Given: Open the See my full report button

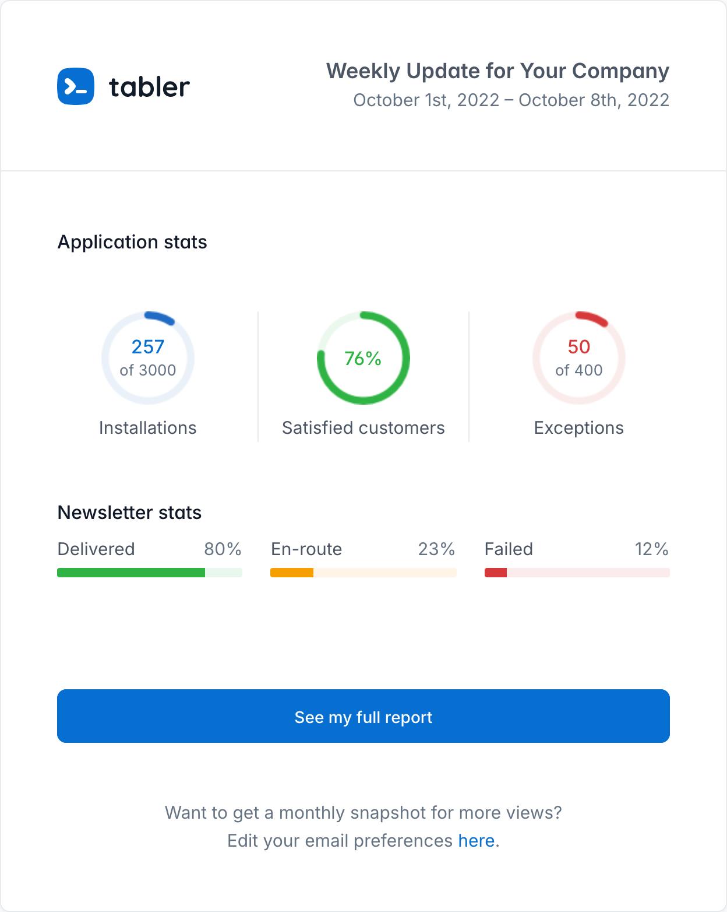Looking at the screenshot, I should [x=363, y=716].
